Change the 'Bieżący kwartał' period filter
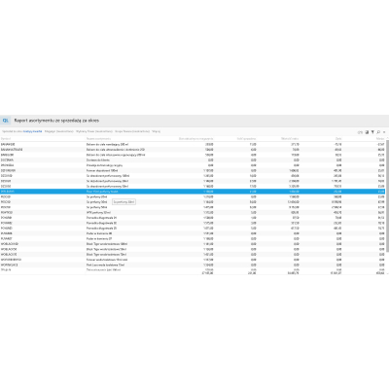 [x=32, y=131]
